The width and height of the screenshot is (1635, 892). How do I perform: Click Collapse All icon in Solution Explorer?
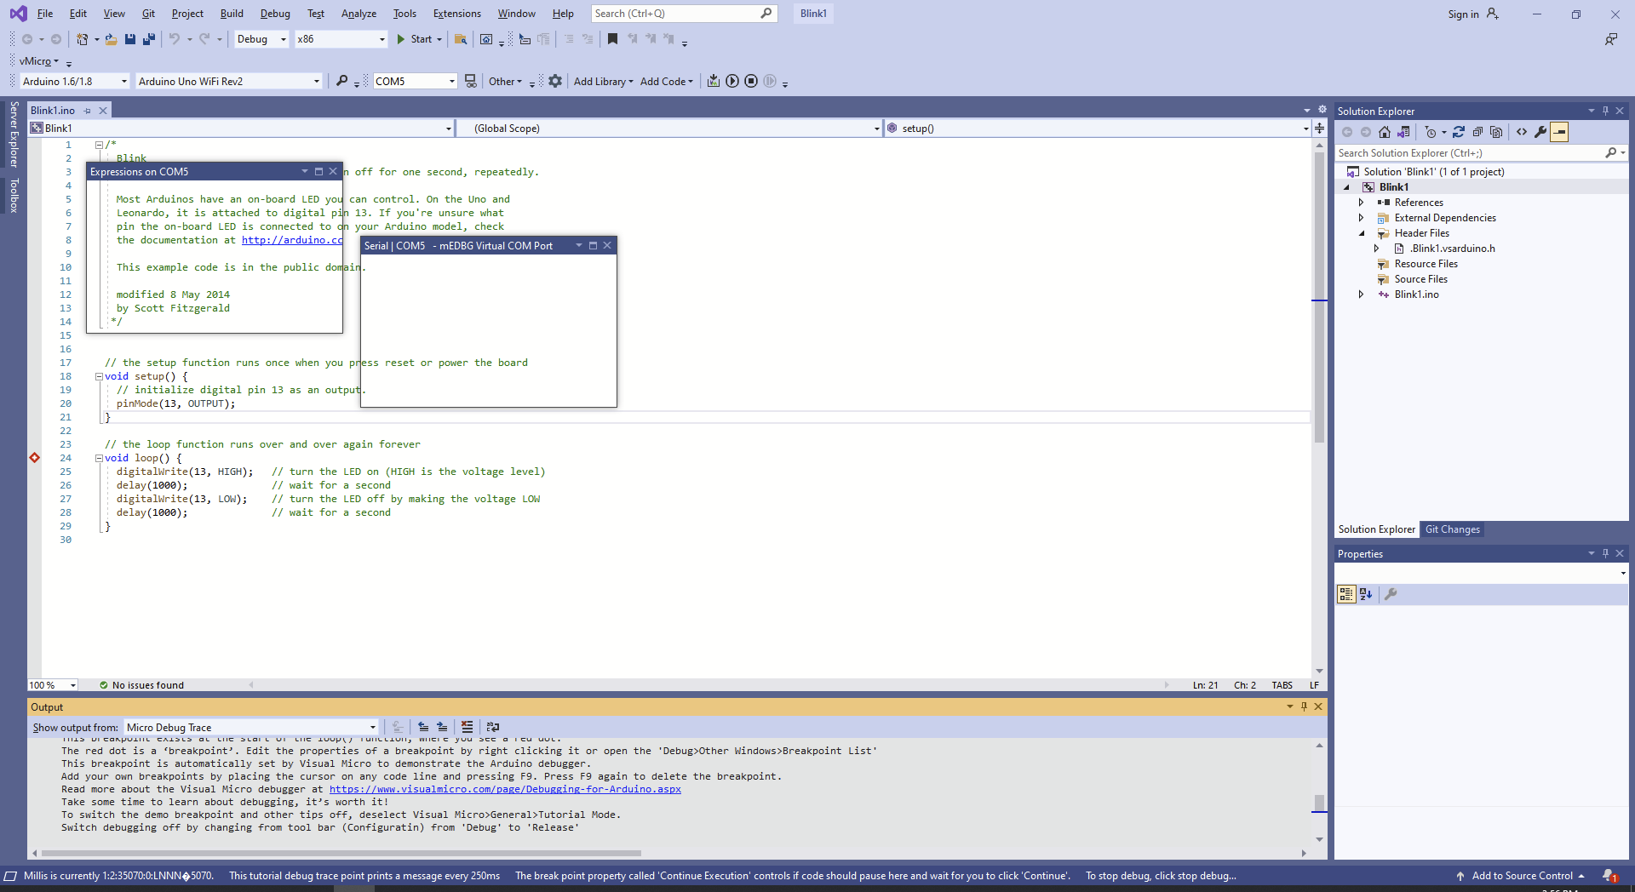[1477, 132]
